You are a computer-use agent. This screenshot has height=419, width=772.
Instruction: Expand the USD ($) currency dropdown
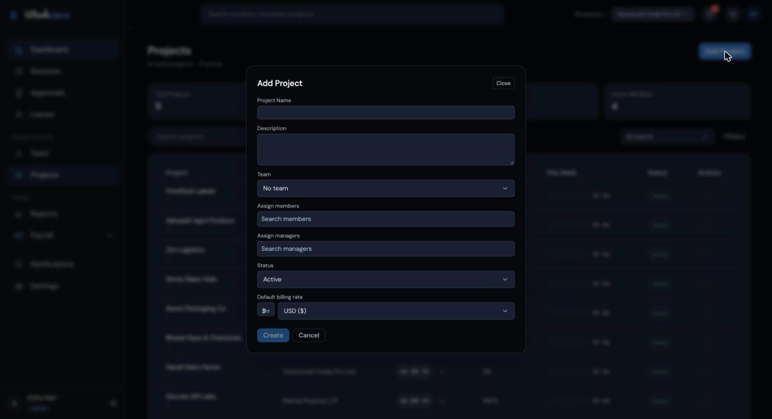pos(396,311)
